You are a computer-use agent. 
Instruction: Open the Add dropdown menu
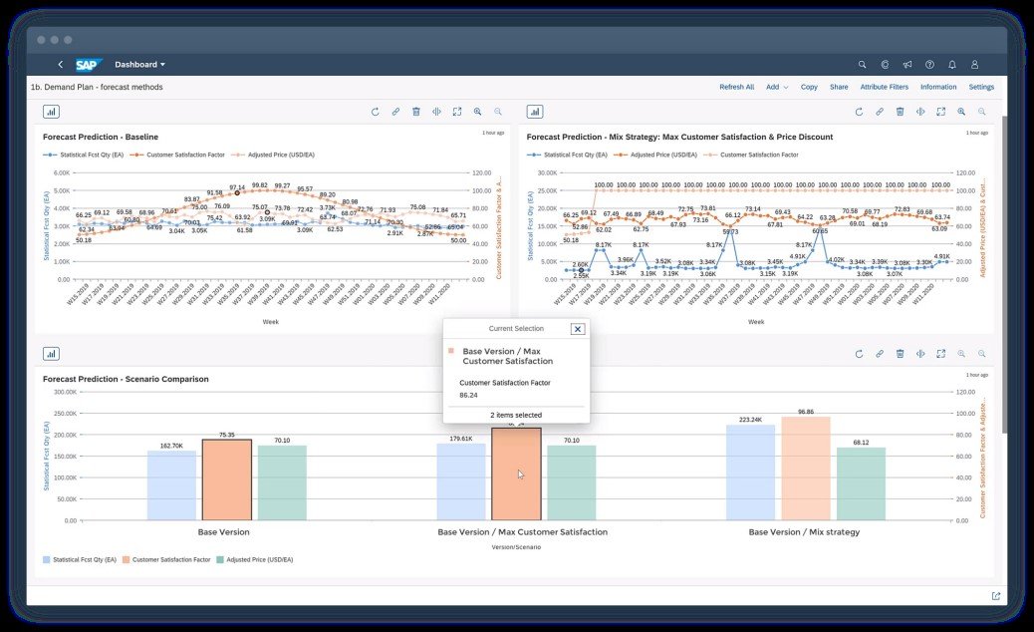pyautogui.click(x=776, y=87)
